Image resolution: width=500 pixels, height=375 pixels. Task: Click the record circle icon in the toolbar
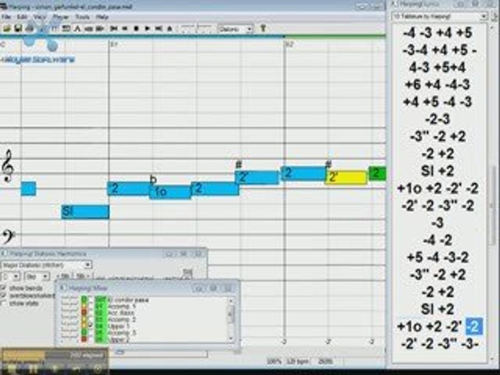point(136,29)
